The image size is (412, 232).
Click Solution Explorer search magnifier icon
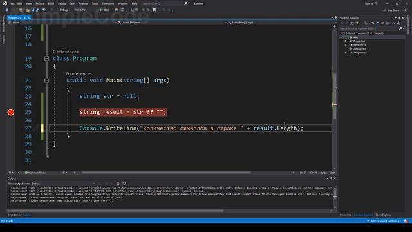coord(400,28)
